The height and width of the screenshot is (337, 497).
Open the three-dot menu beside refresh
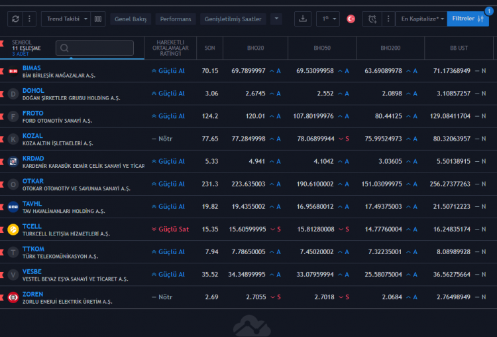click(29, 19)
